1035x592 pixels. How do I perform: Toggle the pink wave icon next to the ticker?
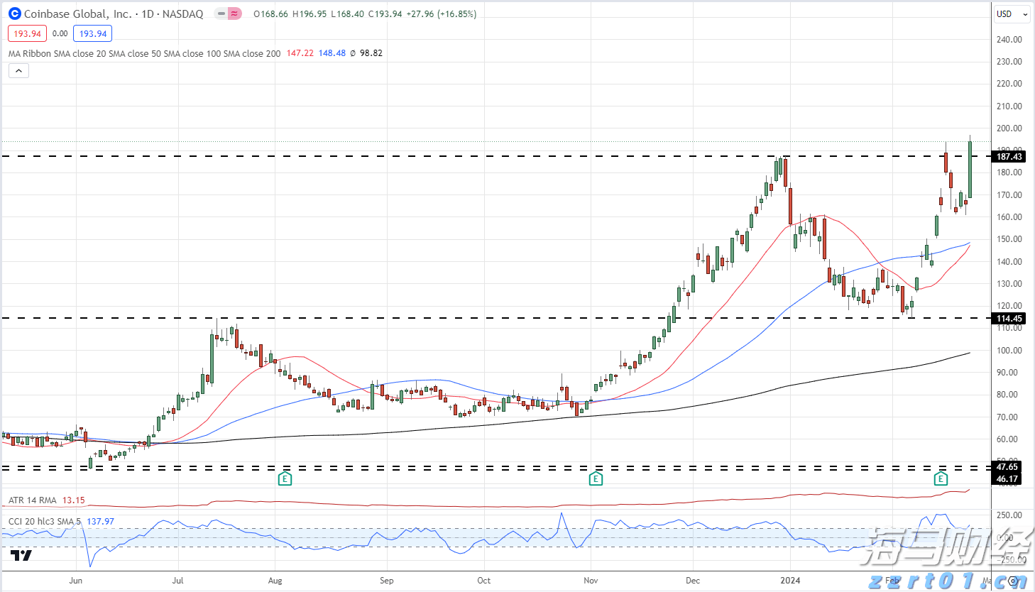coord(233,13)
